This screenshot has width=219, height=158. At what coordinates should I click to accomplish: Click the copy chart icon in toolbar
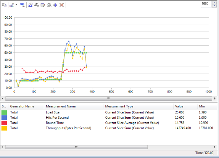click(4, 5)
